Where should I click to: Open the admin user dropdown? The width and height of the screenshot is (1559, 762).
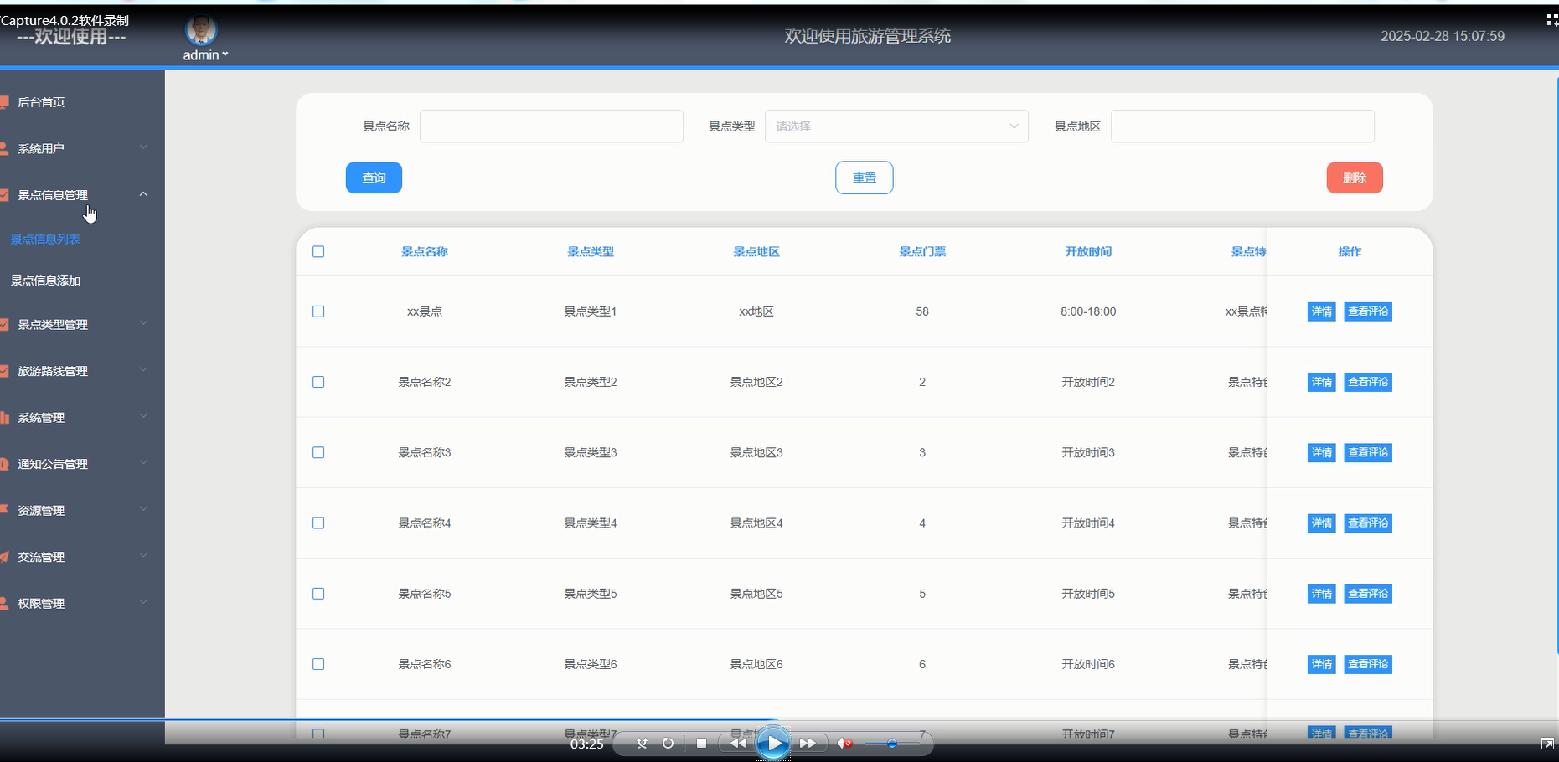[x=205, y=55]
